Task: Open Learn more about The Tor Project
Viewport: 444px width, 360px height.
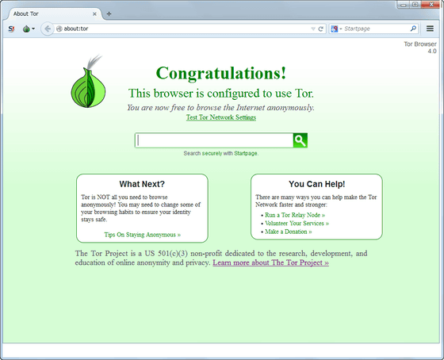Action: (270, 262)
